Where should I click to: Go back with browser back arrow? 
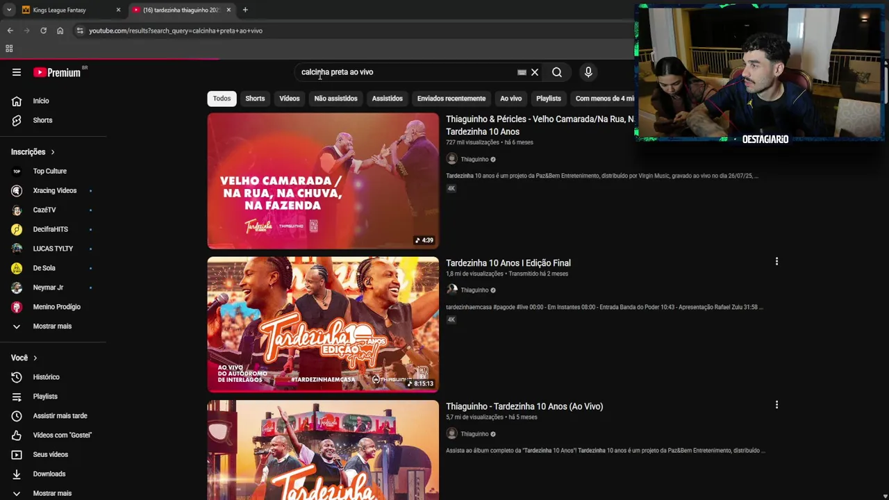coord(10,31)
